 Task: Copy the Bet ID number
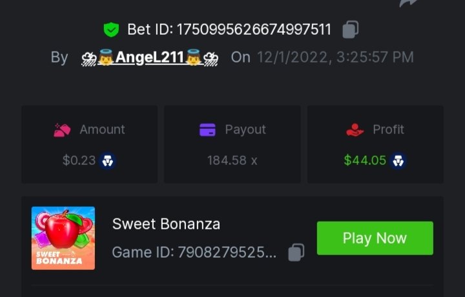350,30
